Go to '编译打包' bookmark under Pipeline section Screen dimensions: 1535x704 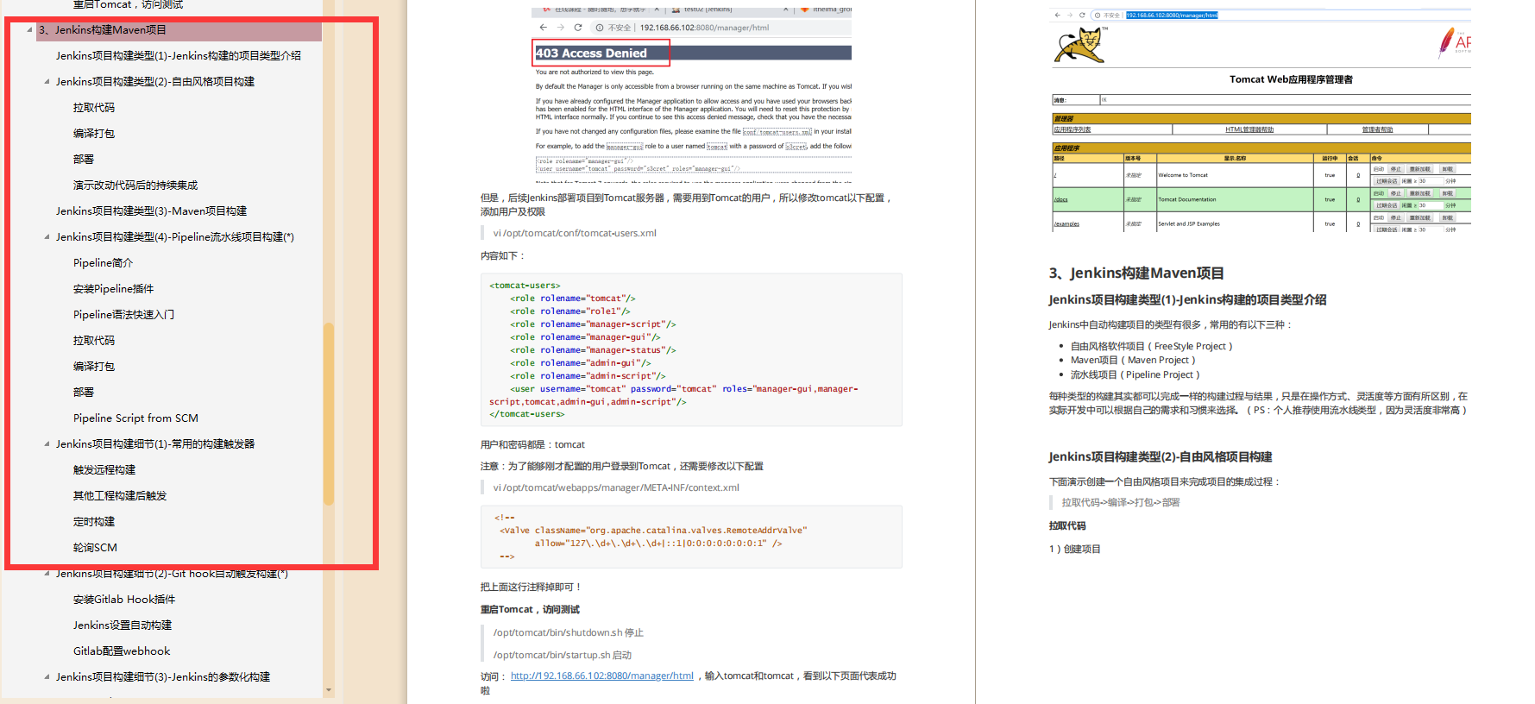pos(94,366)
